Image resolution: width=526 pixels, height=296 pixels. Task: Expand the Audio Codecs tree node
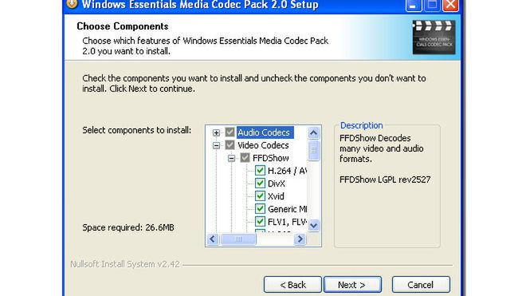216,132
